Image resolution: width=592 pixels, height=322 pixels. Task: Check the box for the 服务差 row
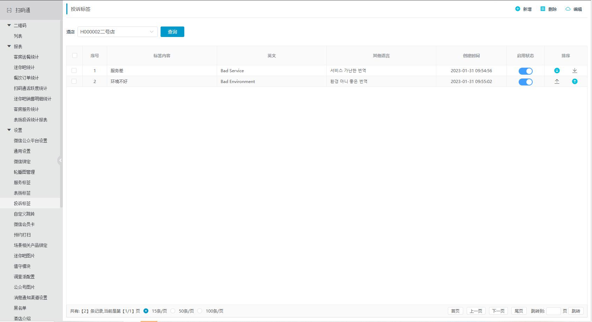point(74,70)
